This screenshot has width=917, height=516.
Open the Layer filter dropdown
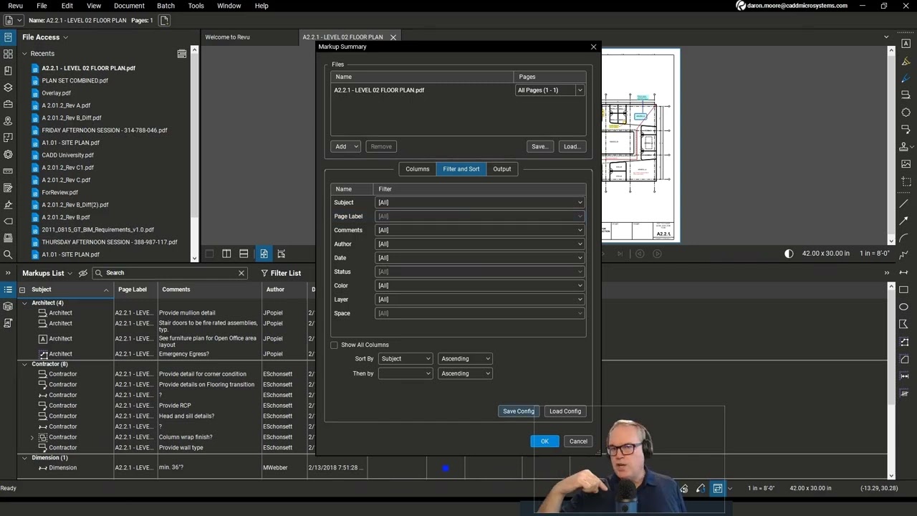(x=480, y=300)
